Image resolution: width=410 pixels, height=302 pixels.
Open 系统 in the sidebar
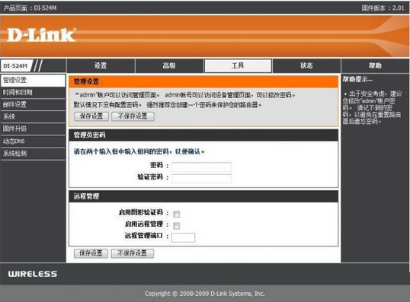[33, 116]
